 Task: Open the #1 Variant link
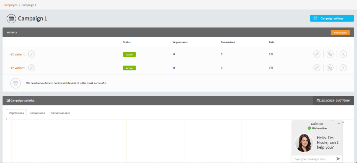[17, 54]
